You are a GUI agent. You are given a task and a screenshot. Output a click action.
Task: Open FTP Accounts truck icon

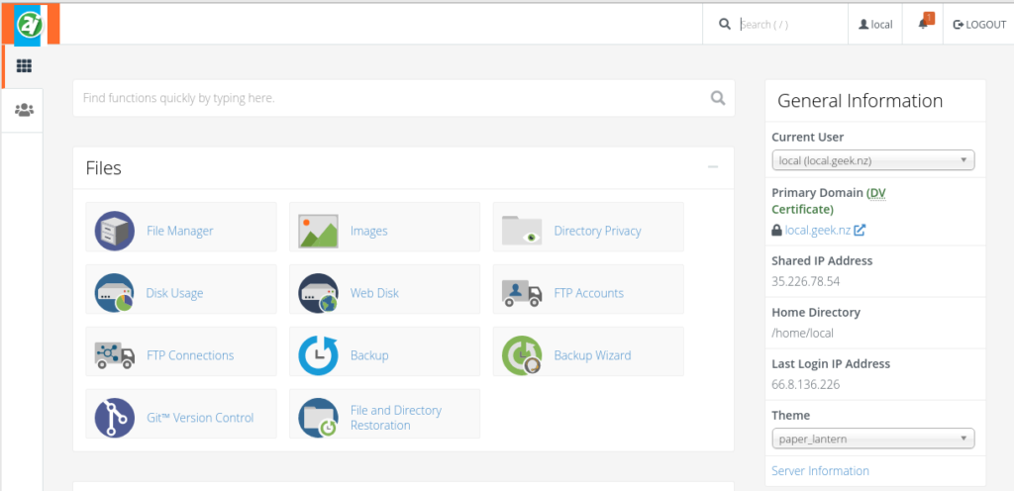click(522, 293)
